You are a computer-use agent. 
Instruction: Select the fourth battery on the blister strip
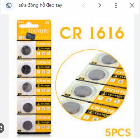tap(28, 107)
